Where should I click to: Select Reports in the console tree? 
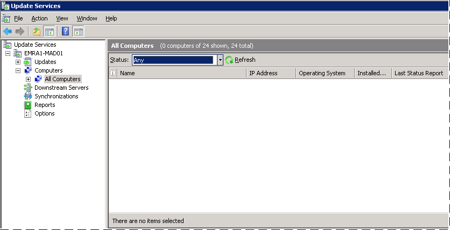click(x=45, y=105)
